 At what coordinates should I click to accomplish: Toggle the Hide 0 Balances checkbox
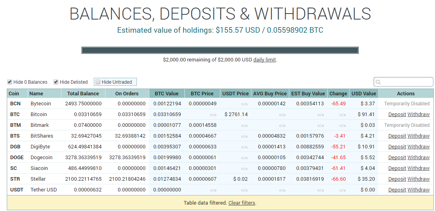(x=10, y=82)
